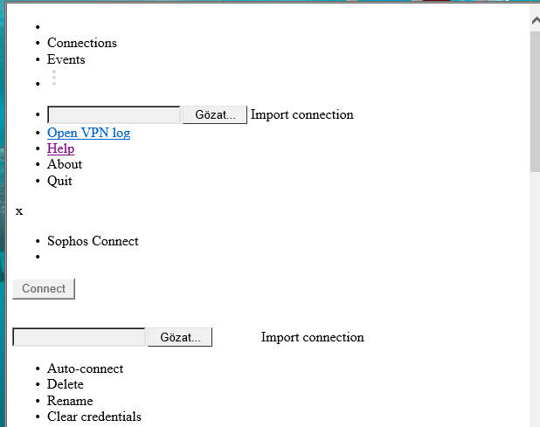
Task: Click the lower file path input field
Action: [80, 337]
